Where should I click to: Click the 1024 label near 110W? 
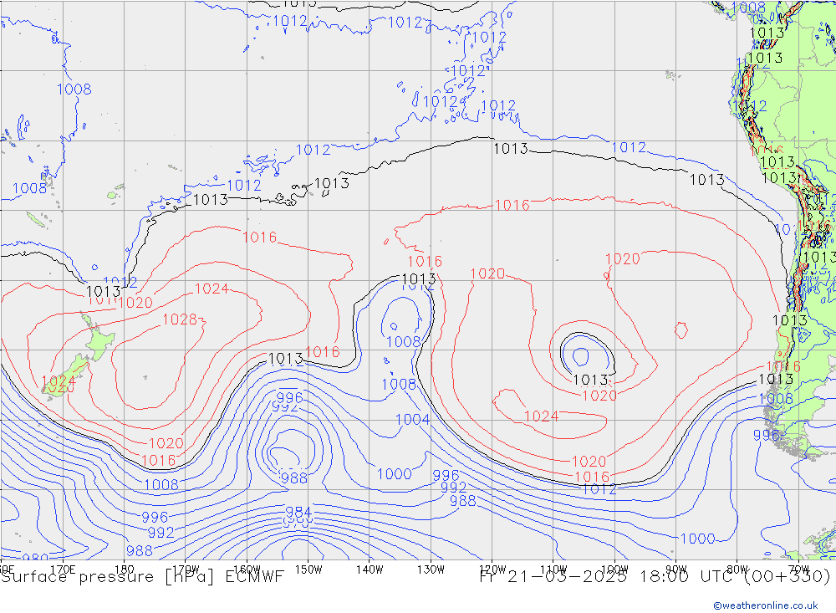coord(541,416)
